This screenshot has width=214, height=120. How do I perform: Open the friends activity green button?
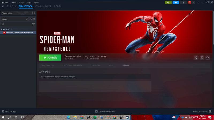coord(168,2)
